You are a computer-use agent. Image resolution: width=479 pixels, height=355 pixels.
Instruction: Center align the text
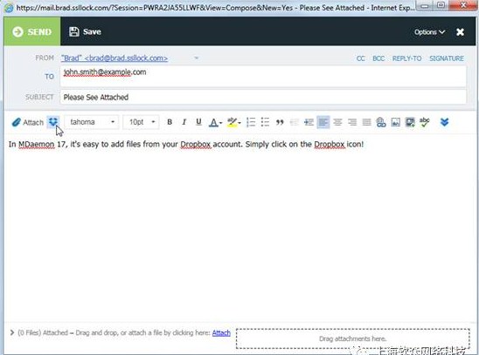pyautogui.click(x=337, y=122)
